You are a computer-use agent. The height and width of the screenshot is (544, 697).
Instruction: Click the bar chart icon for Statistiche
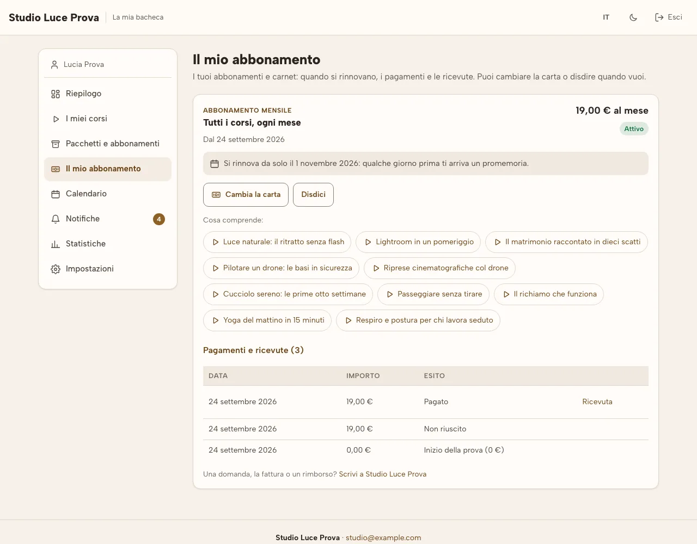click(56, 244)
